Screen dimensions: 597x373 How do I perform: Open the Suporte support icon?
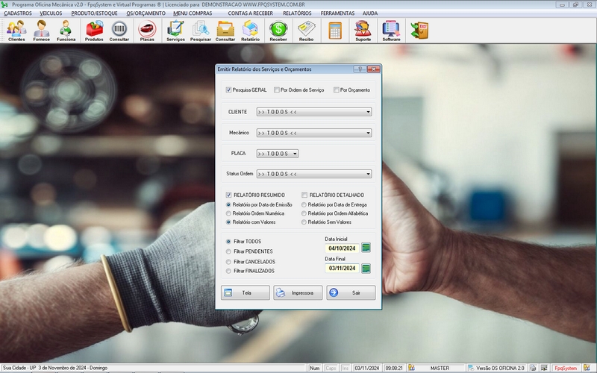(x=363, y=31)
